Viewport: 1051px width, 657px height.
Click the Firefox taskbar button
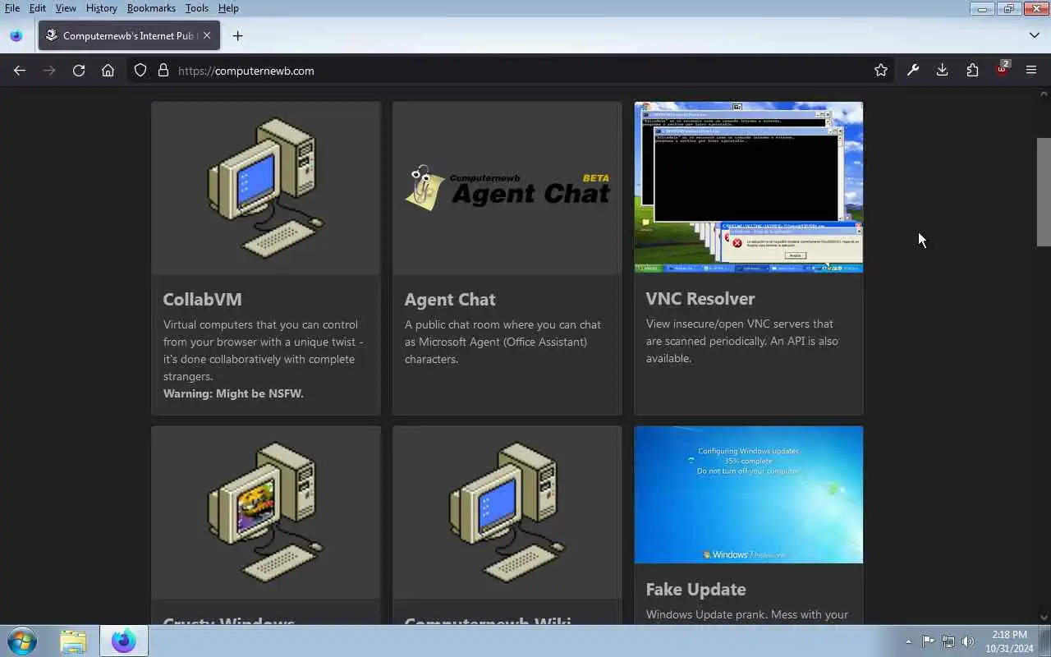click(124, 641)
